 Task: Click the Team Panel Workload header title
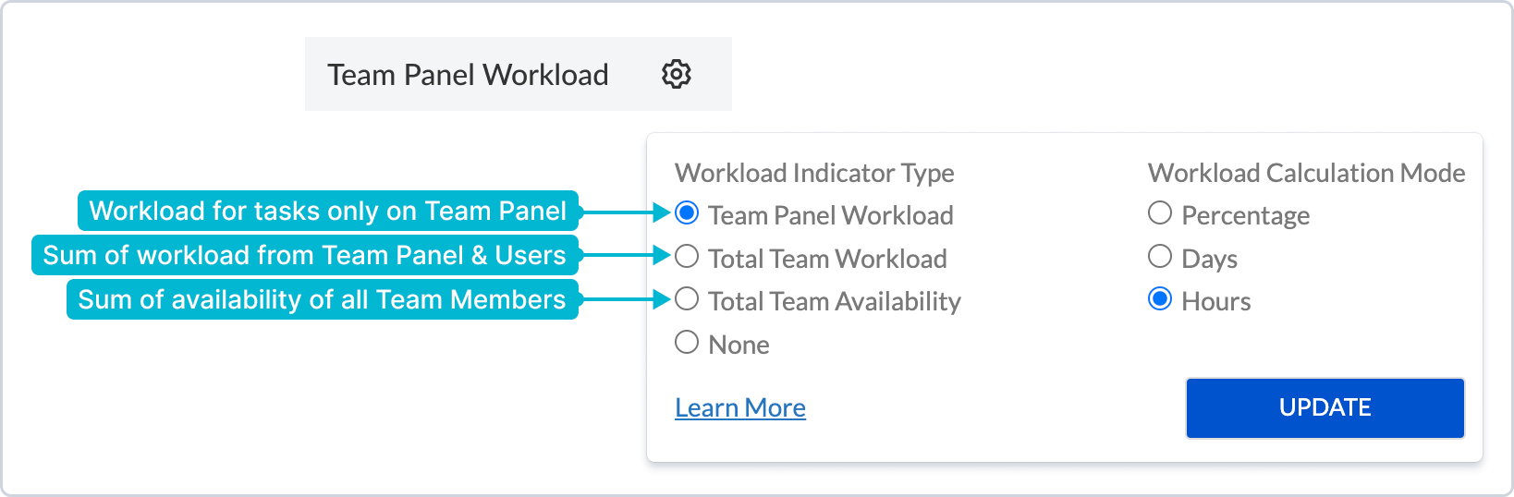468,75
